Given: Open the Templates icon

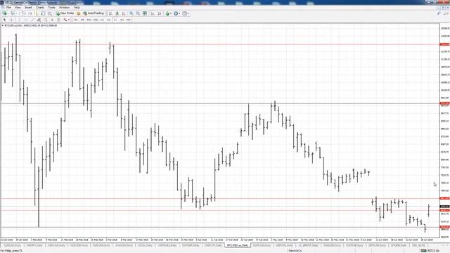Looking at the screenshot, I should tap(184, 13).
